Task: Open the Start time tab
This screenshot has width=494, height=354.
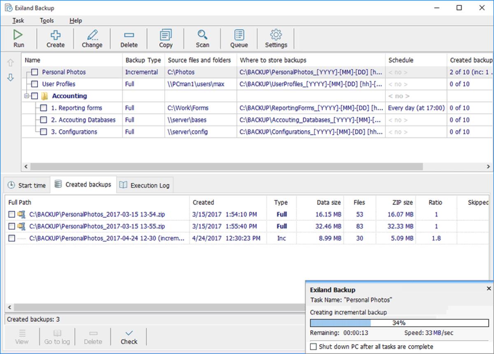Action: [26, 185]
